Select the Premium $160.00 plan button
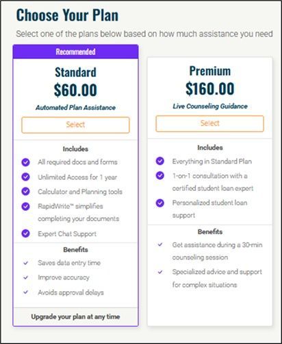Image resolution: width=282 pixels, height=344 pixels. tap(210, 124)
